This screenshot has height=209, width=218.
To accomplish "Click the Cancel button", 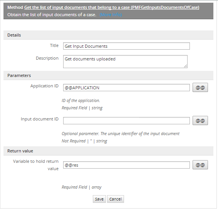I will tap(116, 199).
